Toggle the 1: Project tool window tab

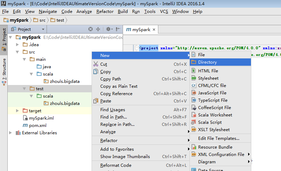[4, 40]
